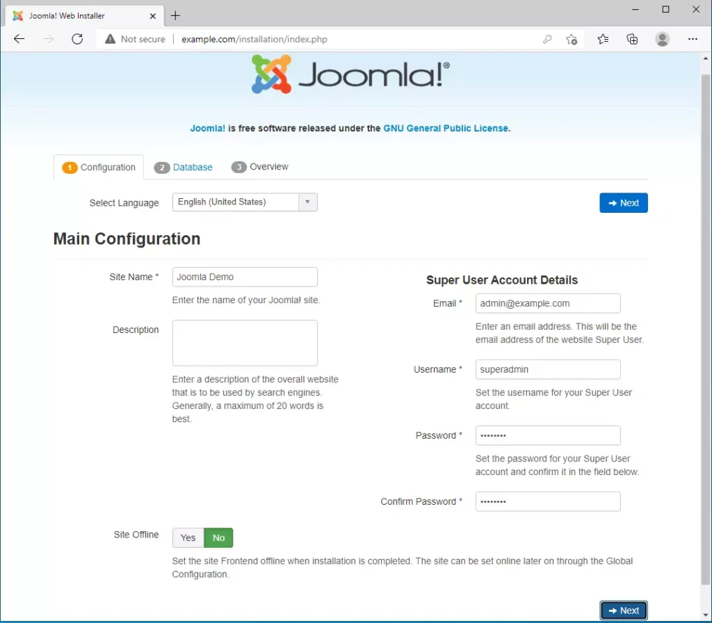Image resolution: width=712 pixels, height=623 pixels.
Task: Open a new browser tab
Action: point(175,16)
